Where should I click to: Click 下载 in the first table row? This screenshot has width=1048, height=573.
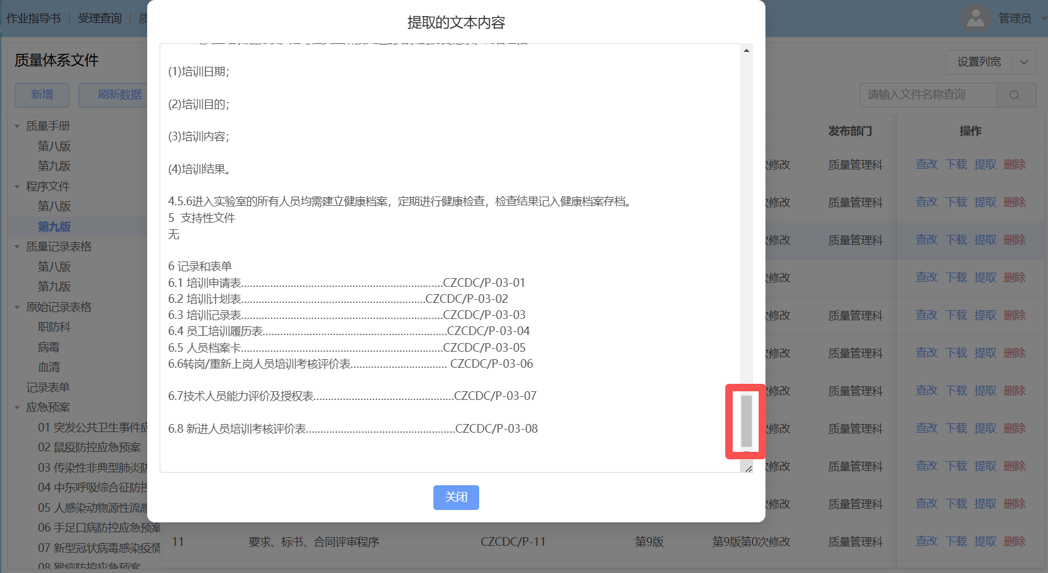coord(956,164)
